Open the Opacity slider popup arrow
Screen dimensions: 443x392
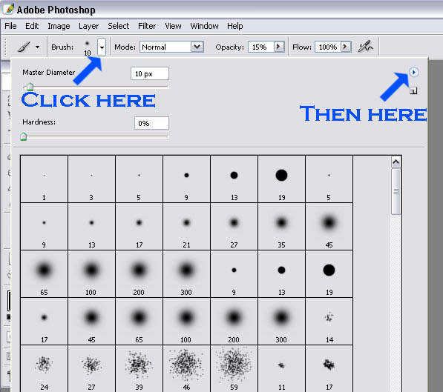pos(279,47)
